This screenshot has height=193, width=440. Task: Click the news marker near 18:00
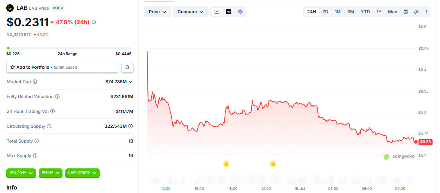[226, 164]
